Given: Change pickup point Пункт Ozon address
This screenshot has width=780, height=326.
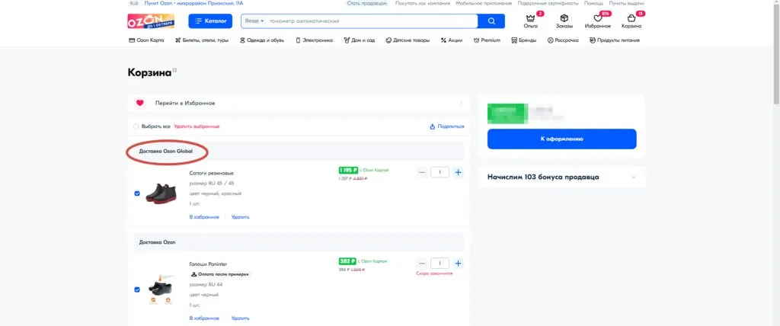Looking at the screenshot, I should [x=193, y=4].
